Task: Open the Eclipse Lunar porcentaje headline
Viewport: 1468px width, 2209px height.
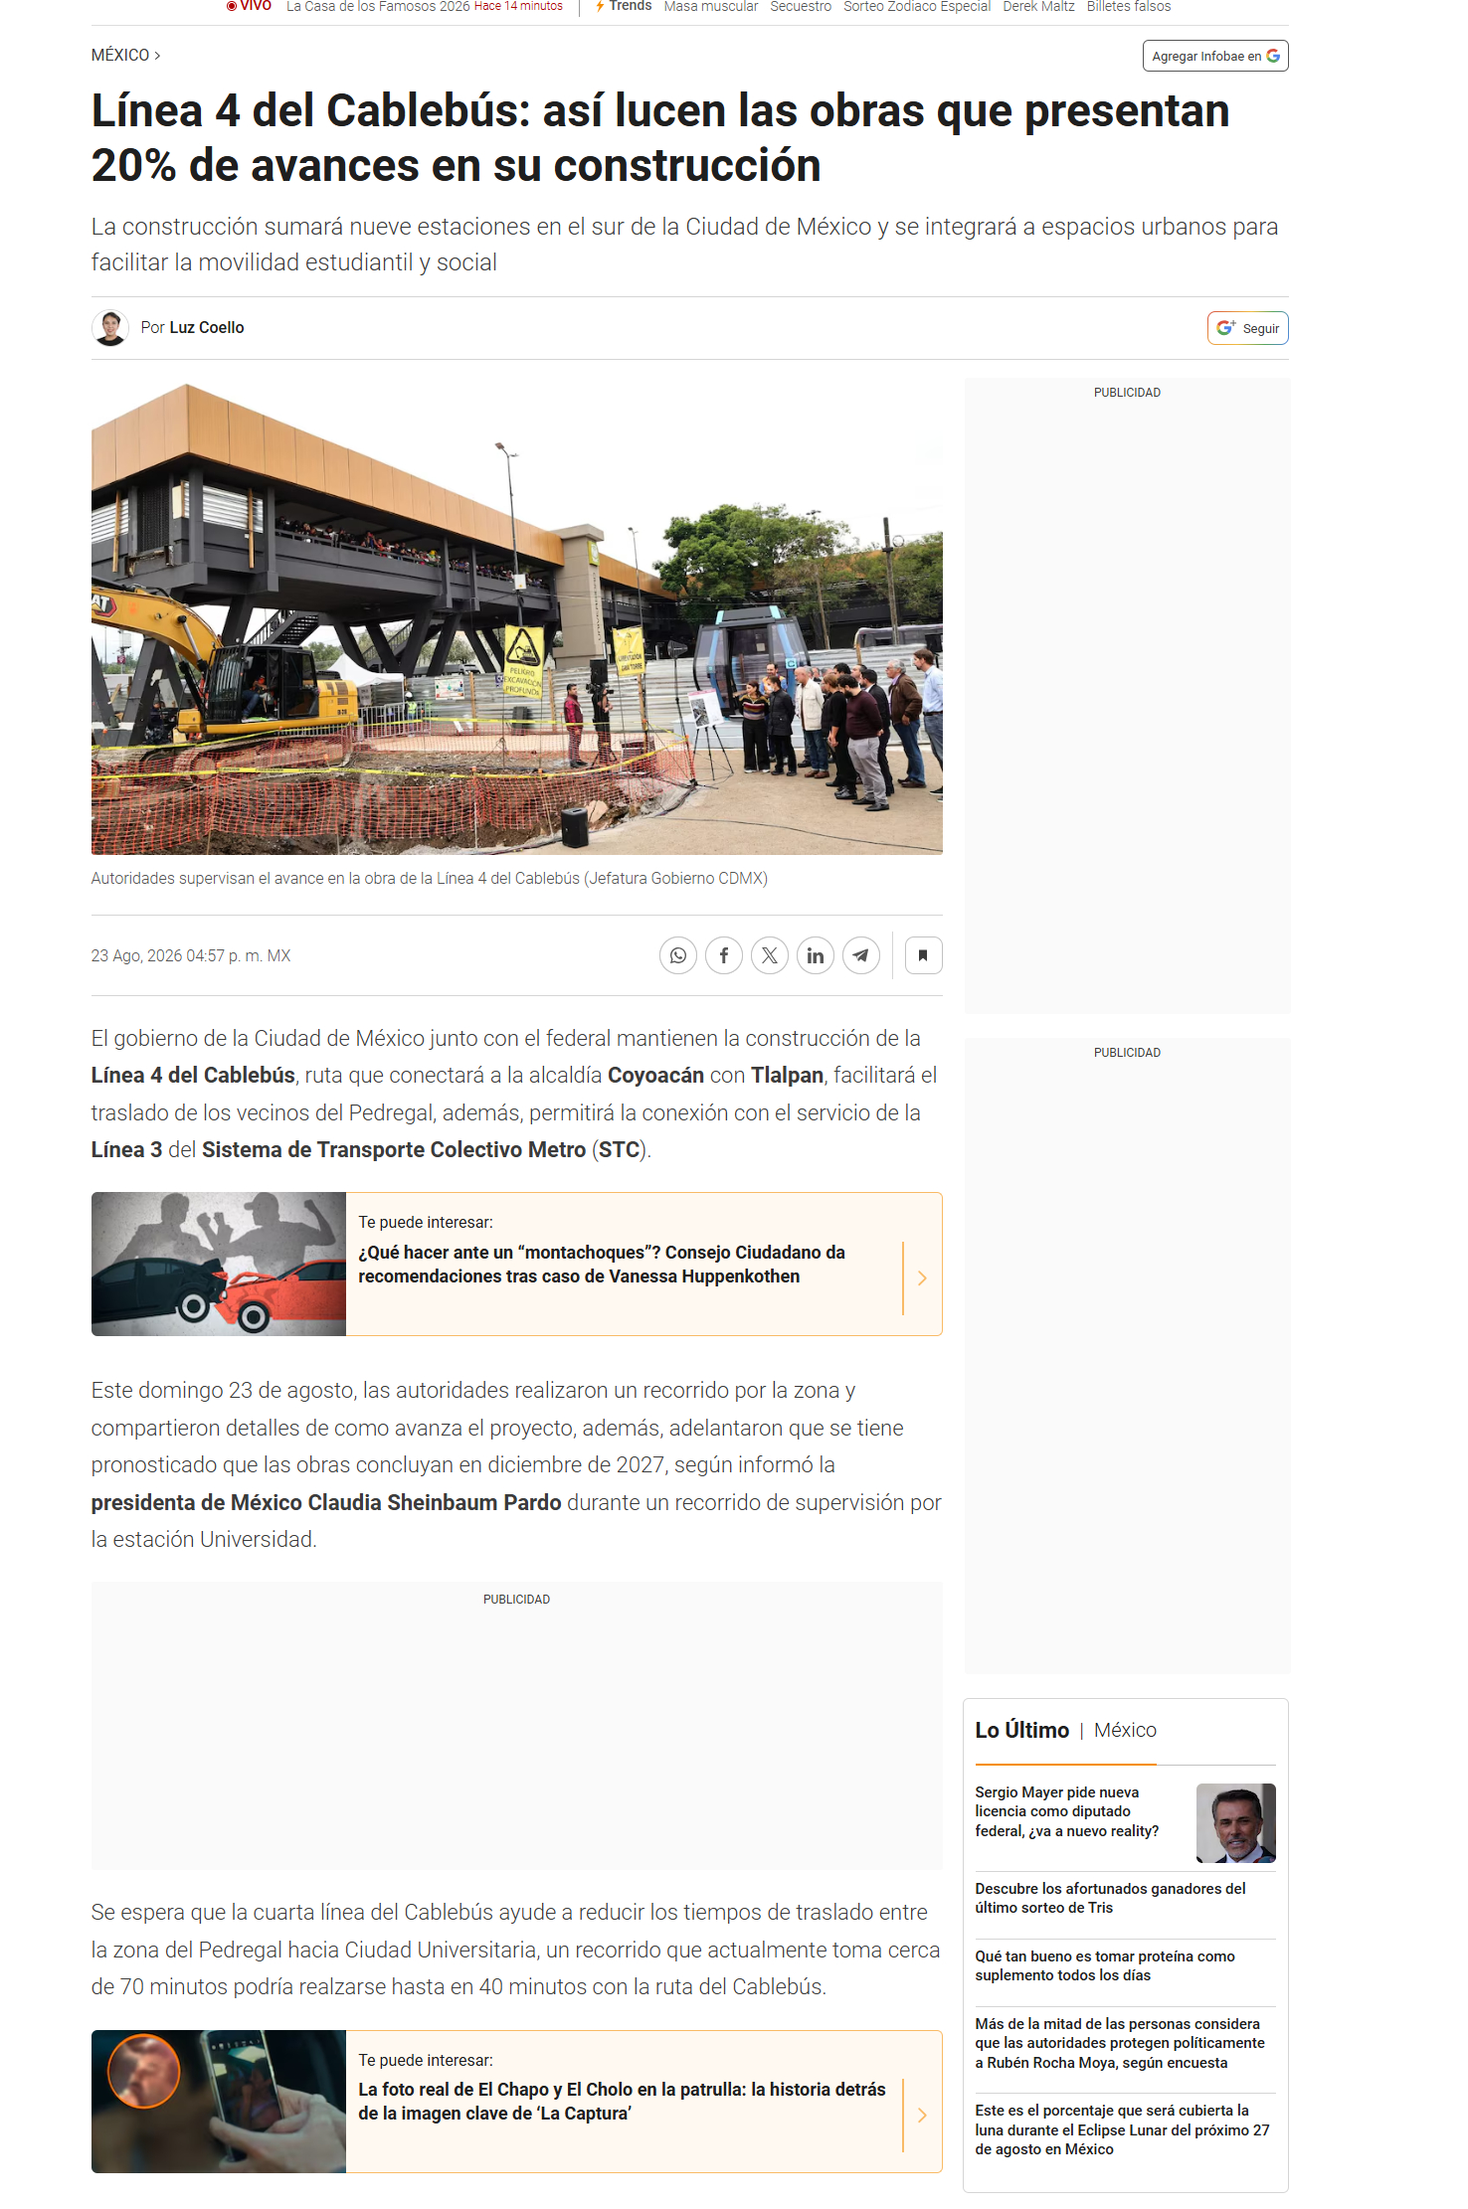Action: coord(1122,2129)
